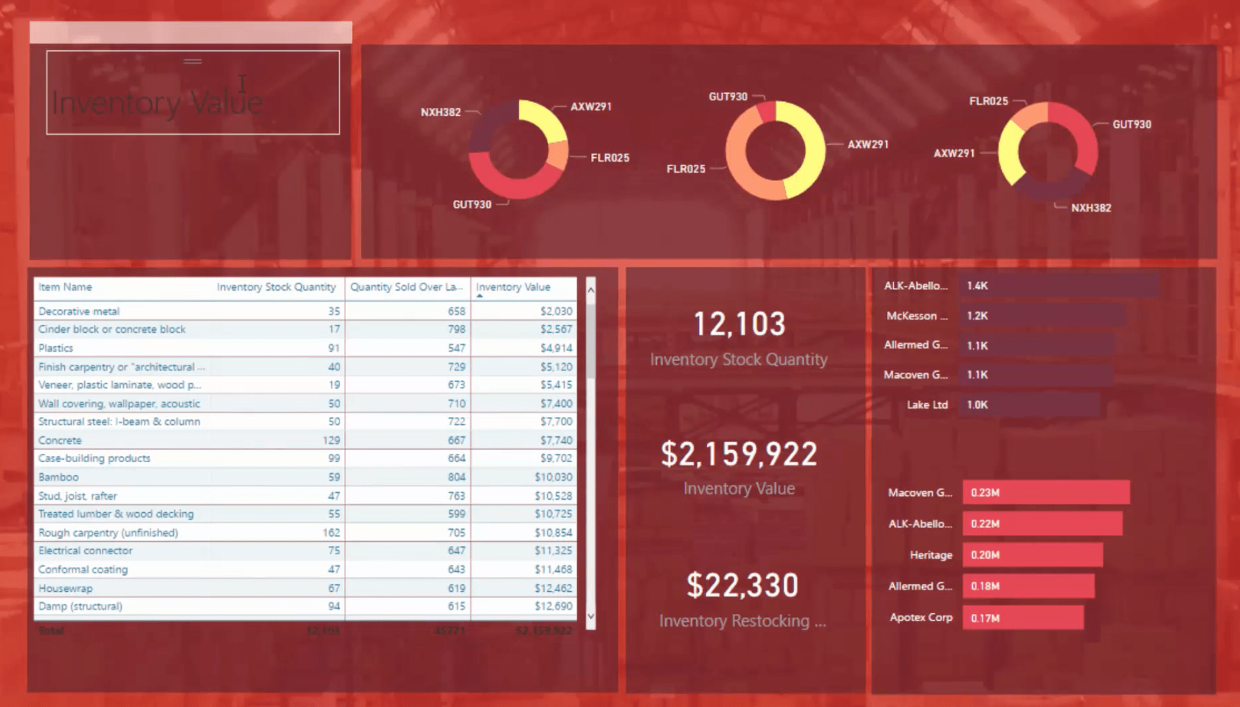The width and height of the screenshot is (1240, 707).
Task: Select the Macoven G... 1.1K bar
Action: (x=1036, y=374)
